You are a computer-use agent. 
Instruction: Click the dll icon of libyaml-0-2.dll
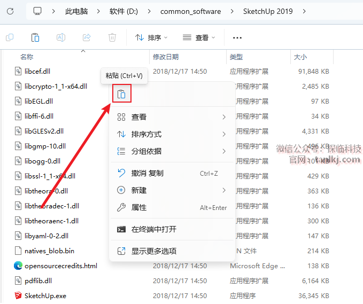click(x=18, y=236)
